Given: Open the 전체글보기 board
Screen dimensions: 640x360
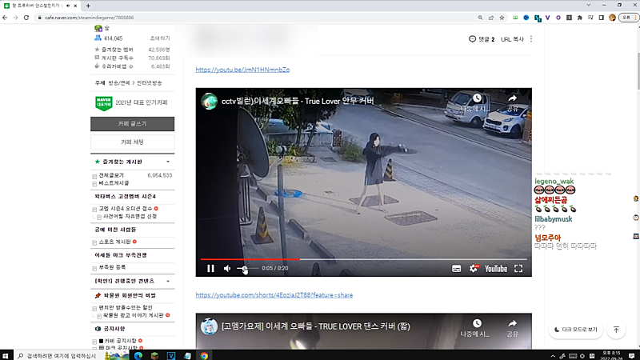Looking at the screenshot, I should coord(111,175).
